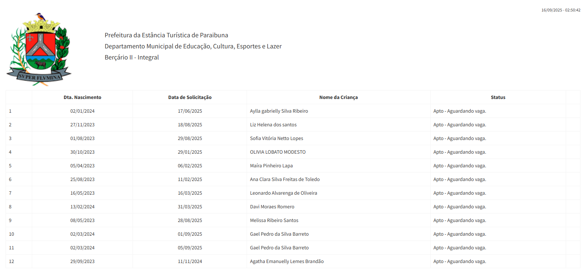582x273 pixels.
Task: Click the request date 11/11/2024
Action: tap(190, 262)
